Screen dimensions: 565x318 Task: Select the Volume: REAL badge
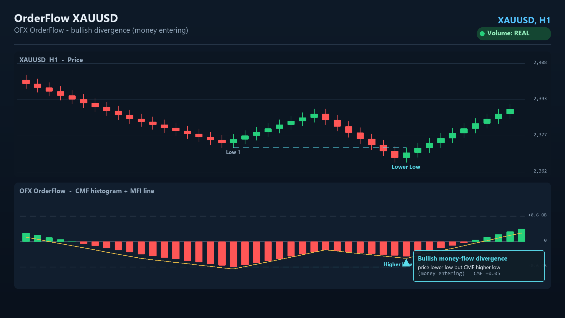pyautogui.click(x=514, y=34)
